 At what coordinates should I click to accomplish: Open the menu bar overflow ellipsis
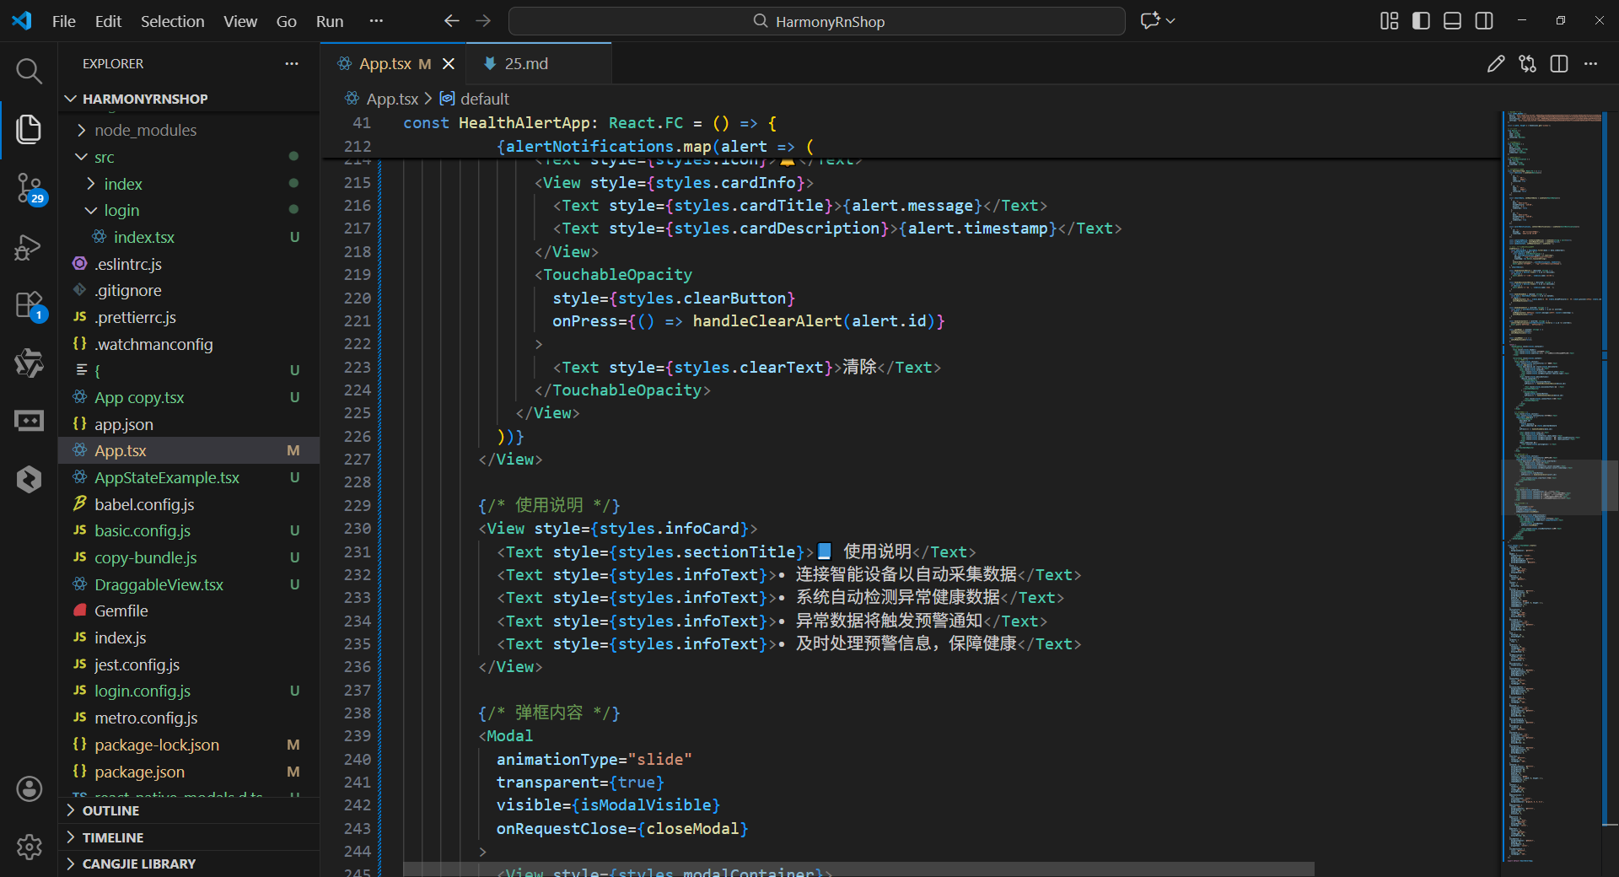coord(376,21)
